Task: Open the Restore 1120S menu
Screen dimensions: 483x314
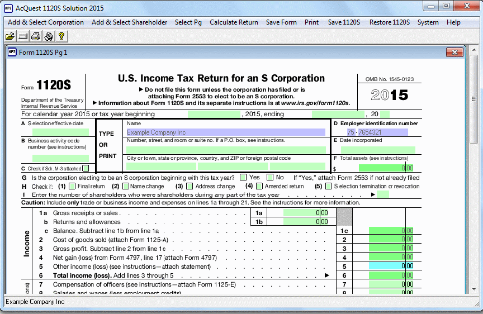Action: [389, 22]
